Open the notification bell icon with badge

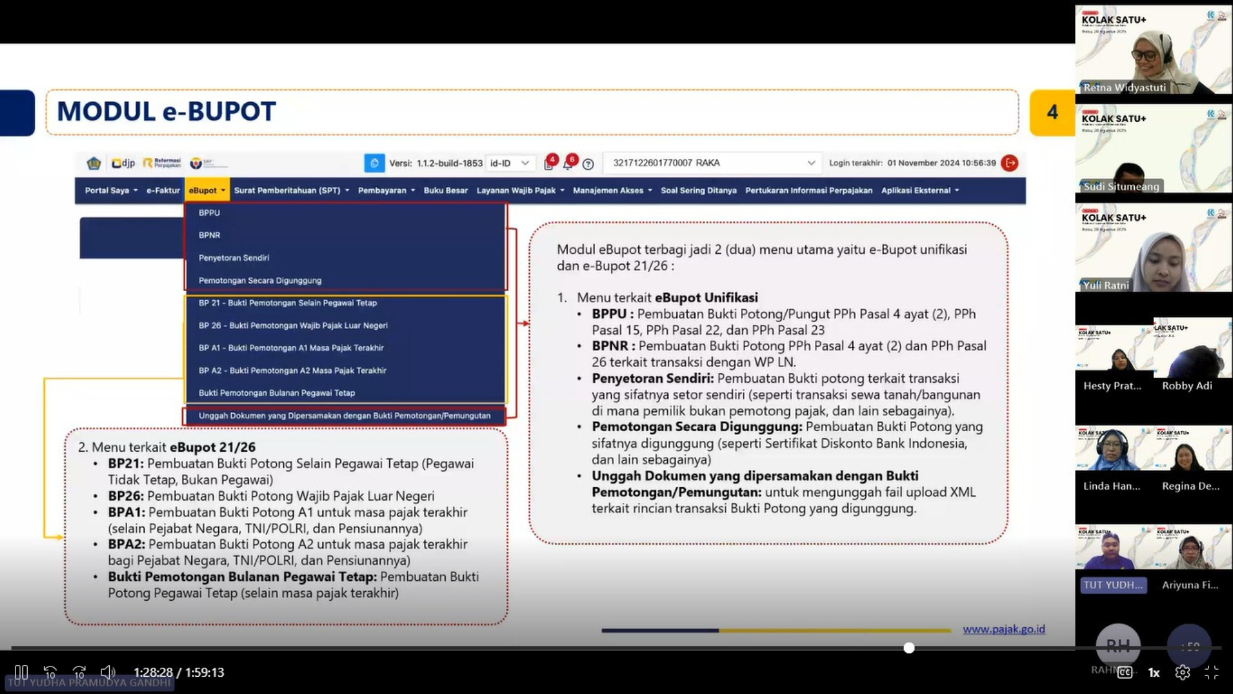[x=568, y=165]
